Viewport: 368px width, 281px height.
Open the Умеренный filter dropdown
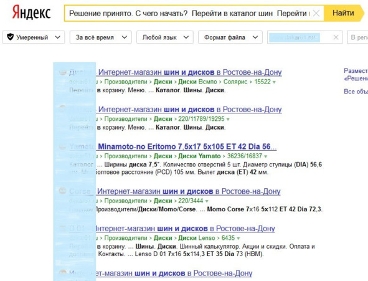point(34,37)
